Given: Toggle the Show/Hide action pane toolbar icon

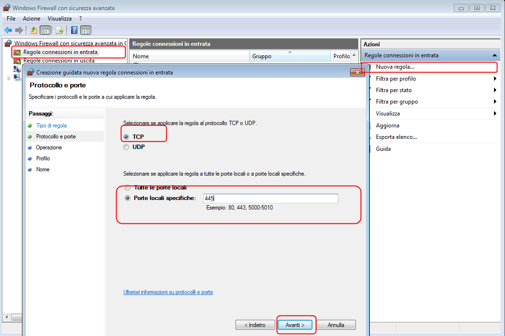Looking at the screenshot, I should (86, 30).
